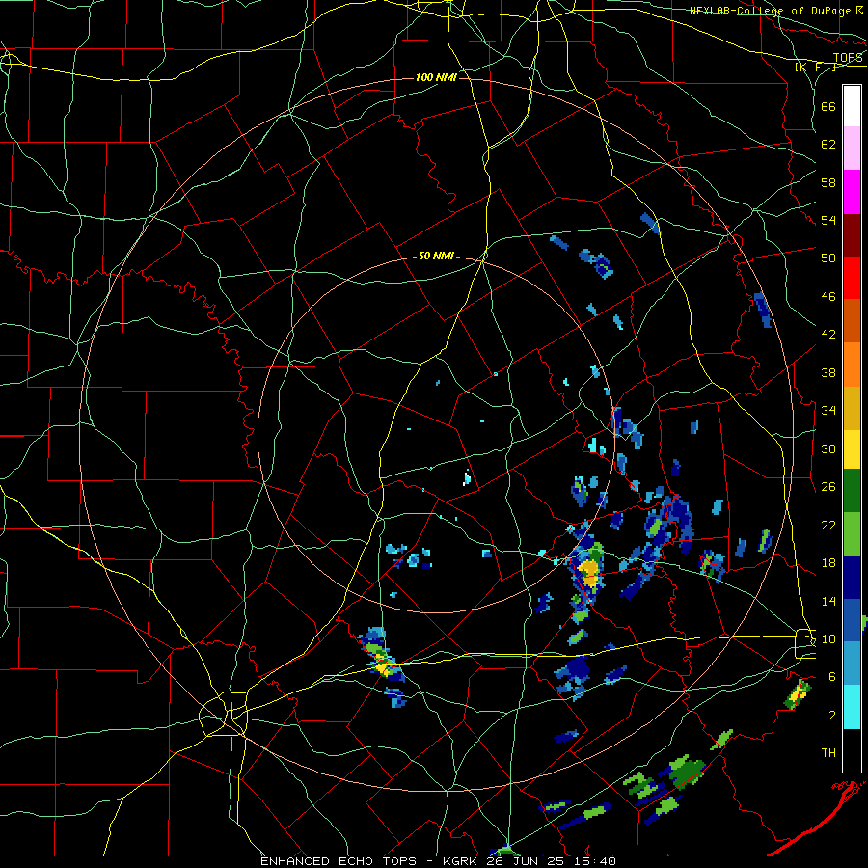Click the 15:40 timestamp in the caption
868x868 pixels.
click(x=594, y=861)
